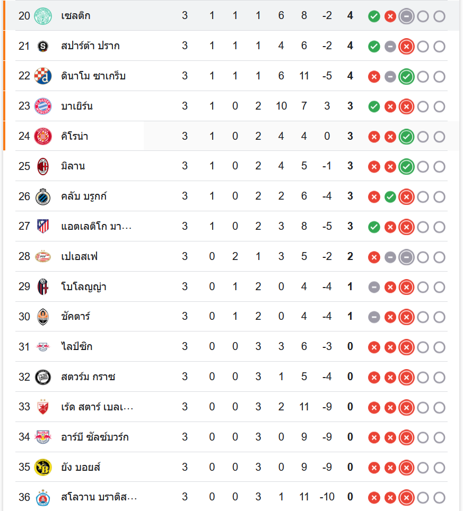This screenshot has width=463, height=511.
Task: Click the Celtic club crest
Action: [x=43, y=16]
